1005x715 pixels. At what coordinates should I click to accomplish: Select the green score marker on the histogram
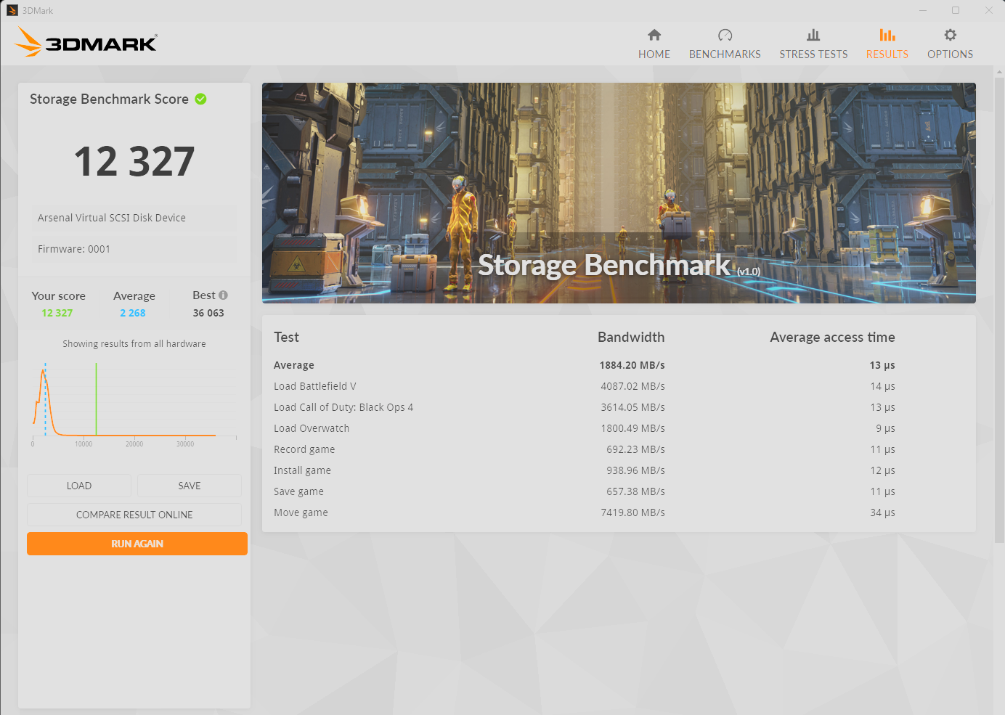click(x=96, y=399)
